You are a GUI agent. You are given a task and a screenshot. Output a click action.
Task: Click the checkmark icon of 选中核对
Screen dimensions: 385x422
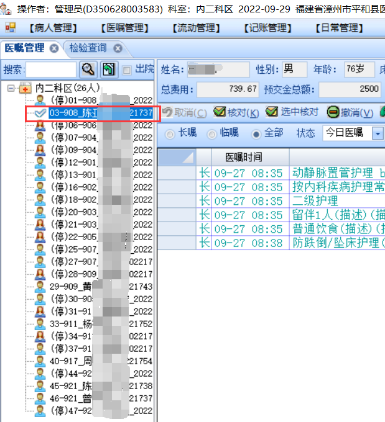pyautogui.click(x=272, y=112)
